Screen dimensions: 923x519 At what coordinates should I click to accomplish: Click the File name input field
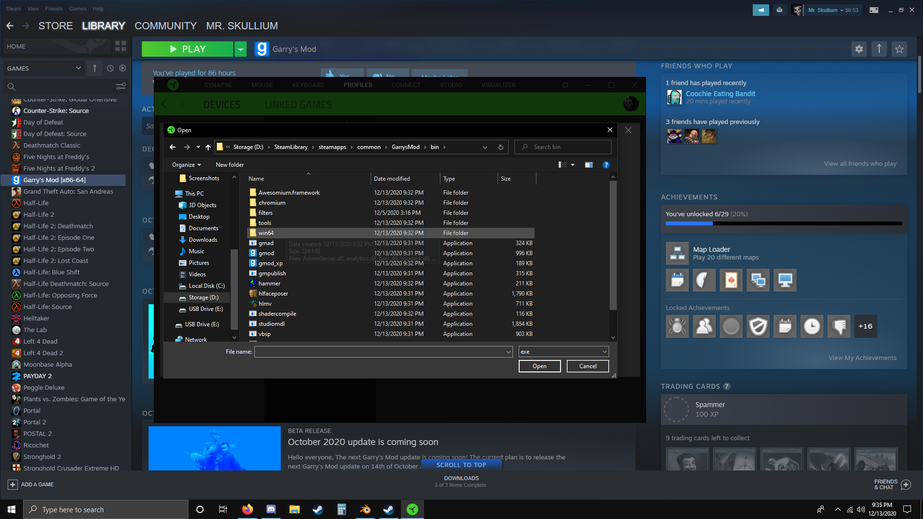[380, 352]
